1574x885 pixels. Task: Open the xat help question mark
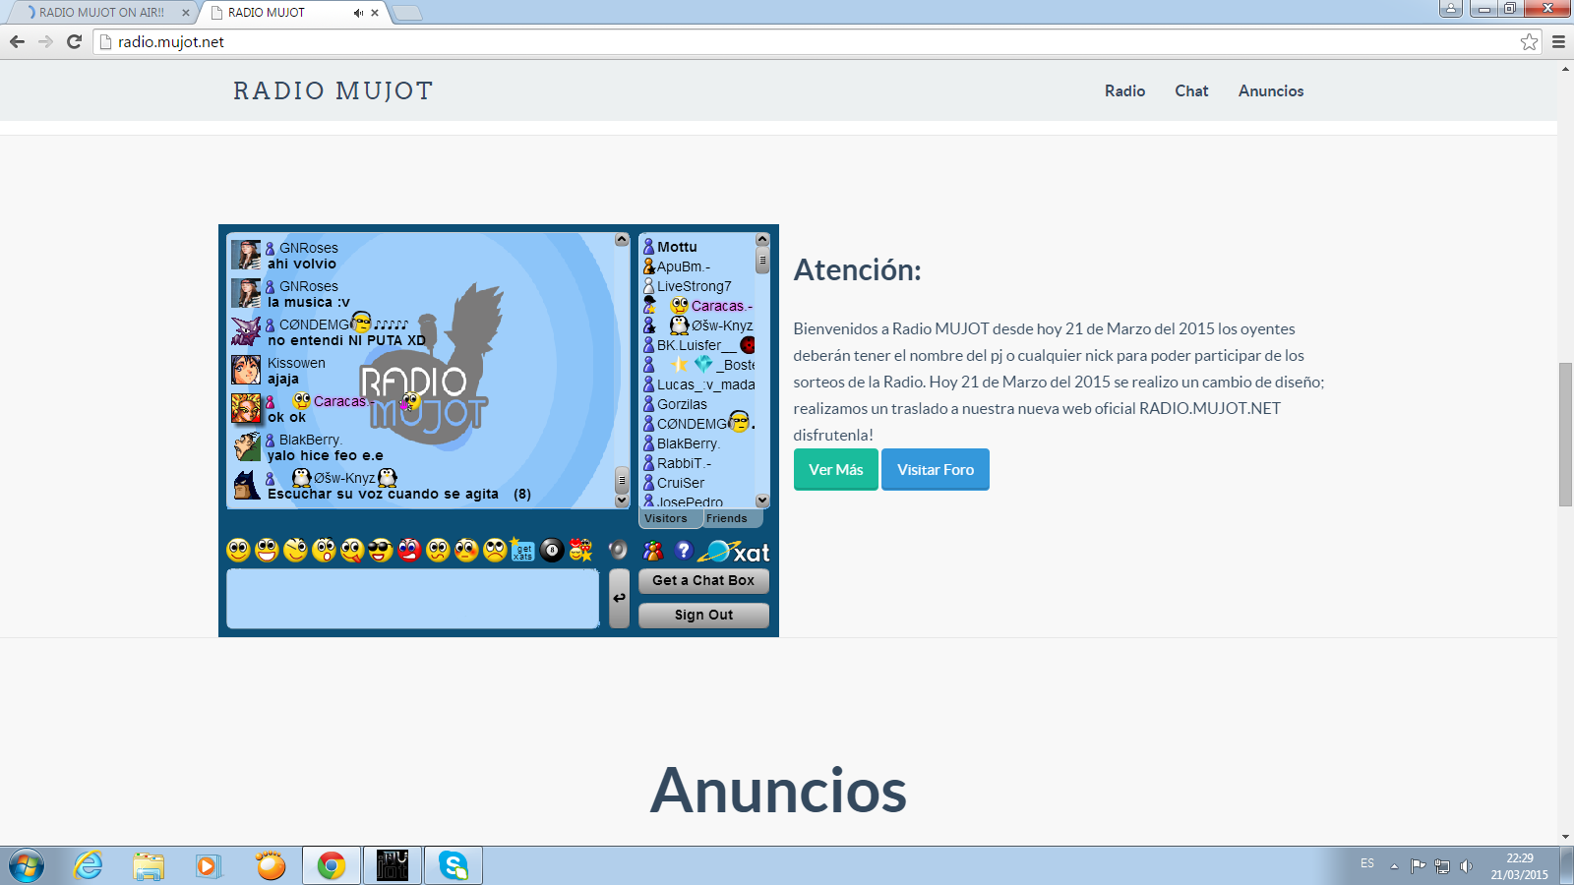(x=684, y=551)
